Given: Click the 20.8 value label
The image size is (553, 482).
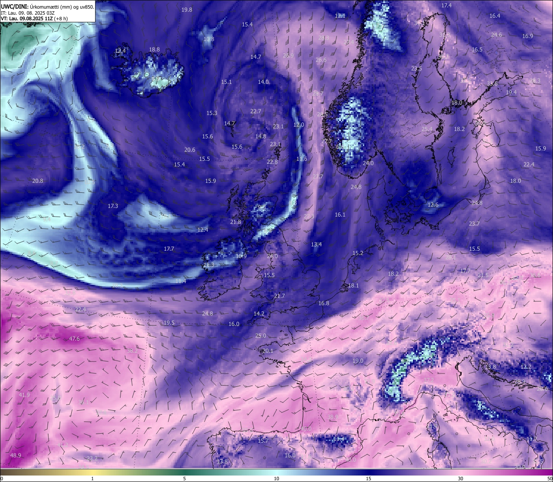Looking at the screenshot, I should click(38, 181).
